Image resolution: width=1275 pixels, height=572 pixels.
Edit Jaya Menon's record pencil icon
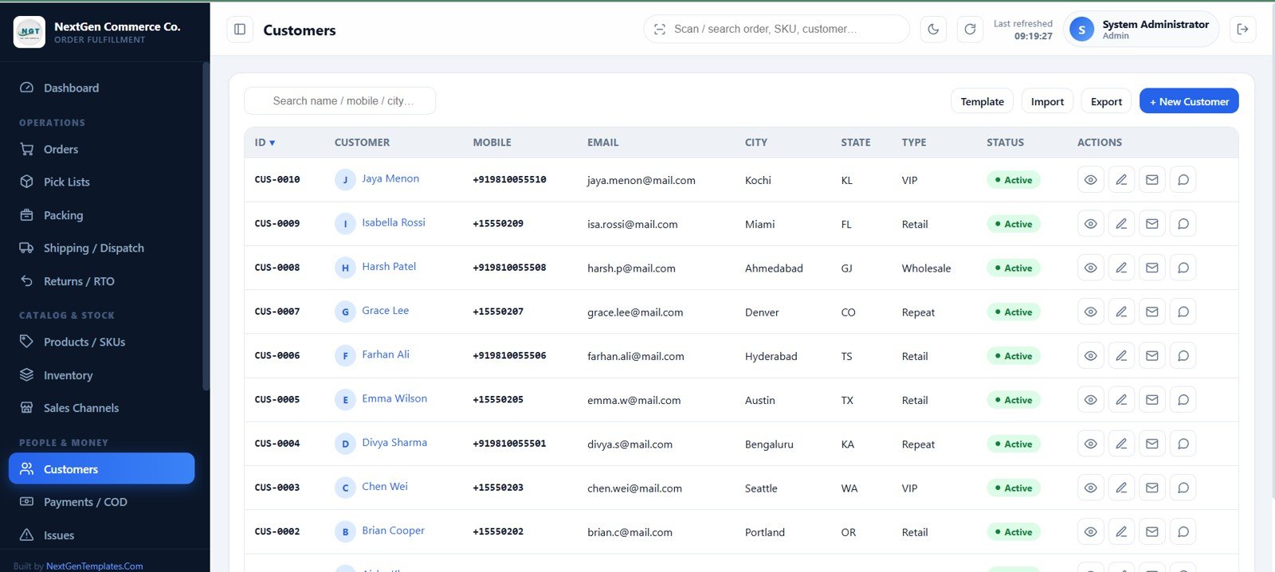1121,180
